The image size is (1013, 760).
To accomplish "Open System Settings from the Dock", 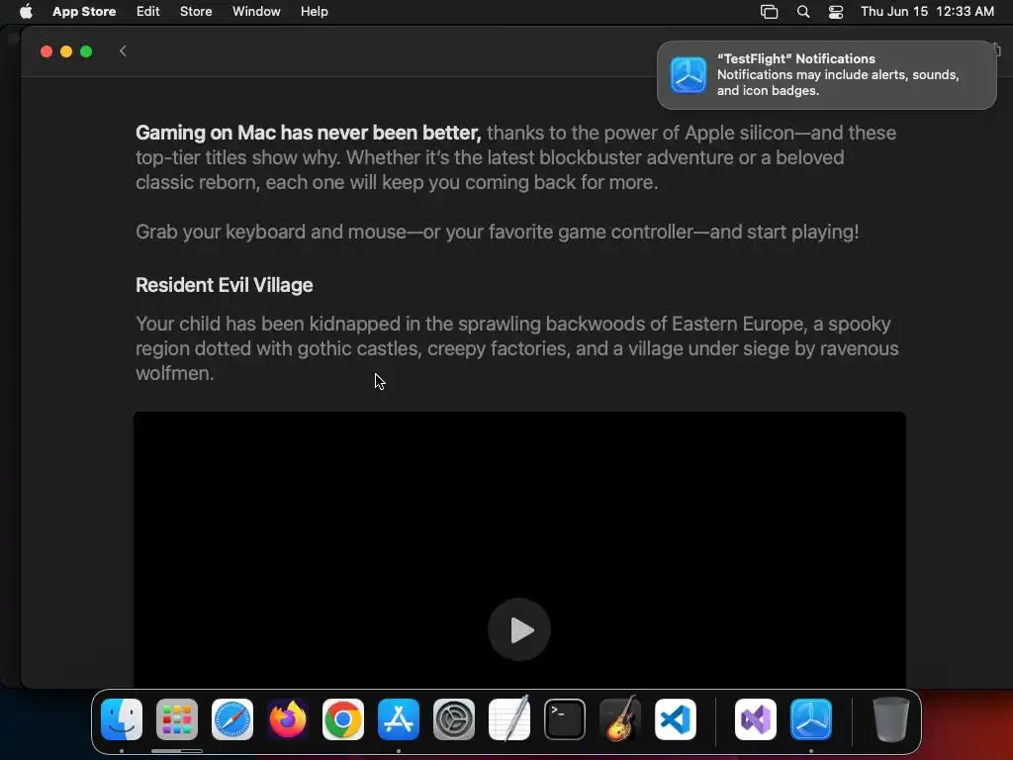I will pyautogui.click(x=454, y=719).
